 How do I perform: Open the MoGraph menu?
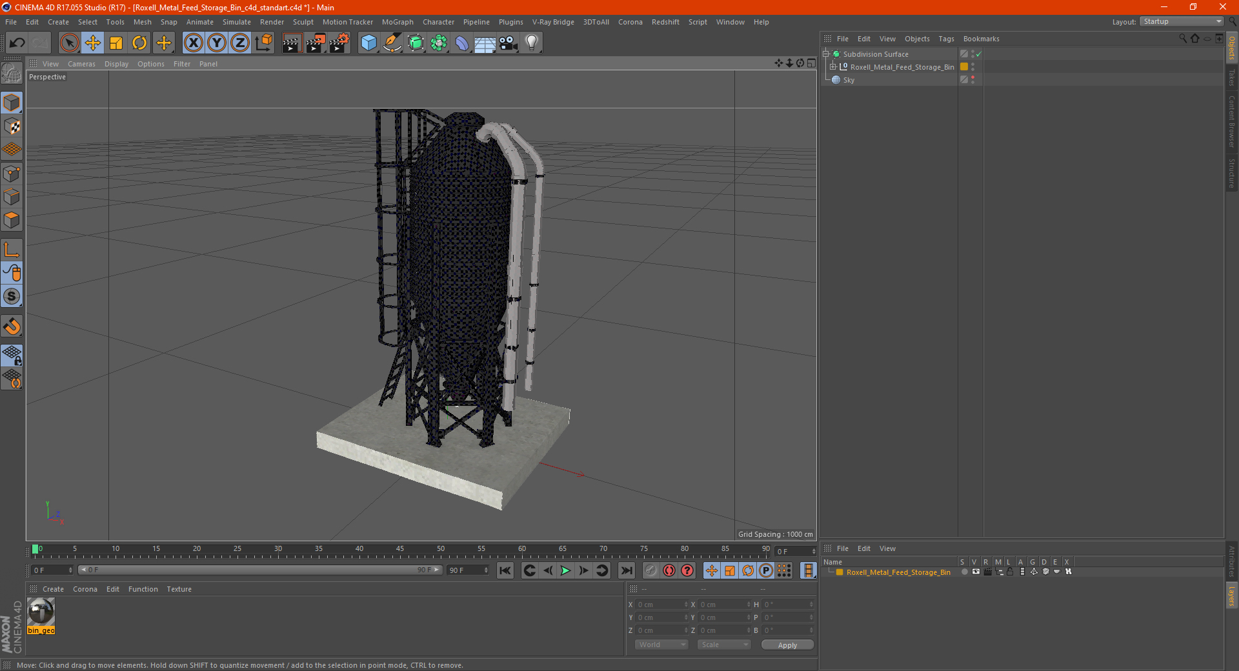tap(398, 22)
